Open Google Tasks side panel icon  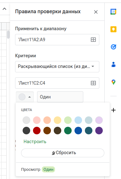coord(113,47)
